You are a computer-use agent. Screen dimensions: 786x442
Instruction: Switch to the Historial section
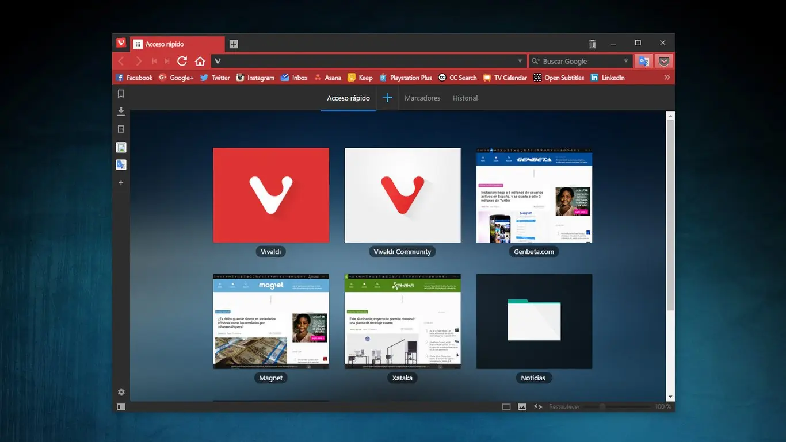tap(465, 98)
